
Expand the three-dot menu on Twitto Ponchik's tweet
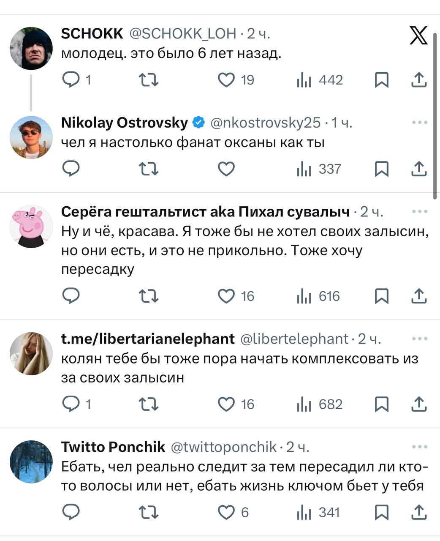click(419, 447)
